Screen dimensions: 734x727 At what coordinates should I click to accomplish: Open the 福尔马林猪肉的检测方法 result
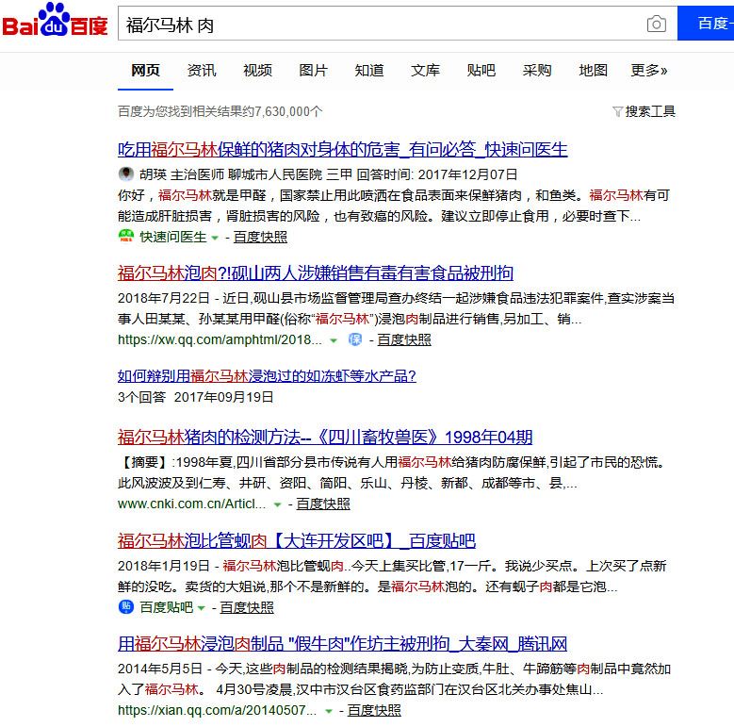click(x=324, y=437)
